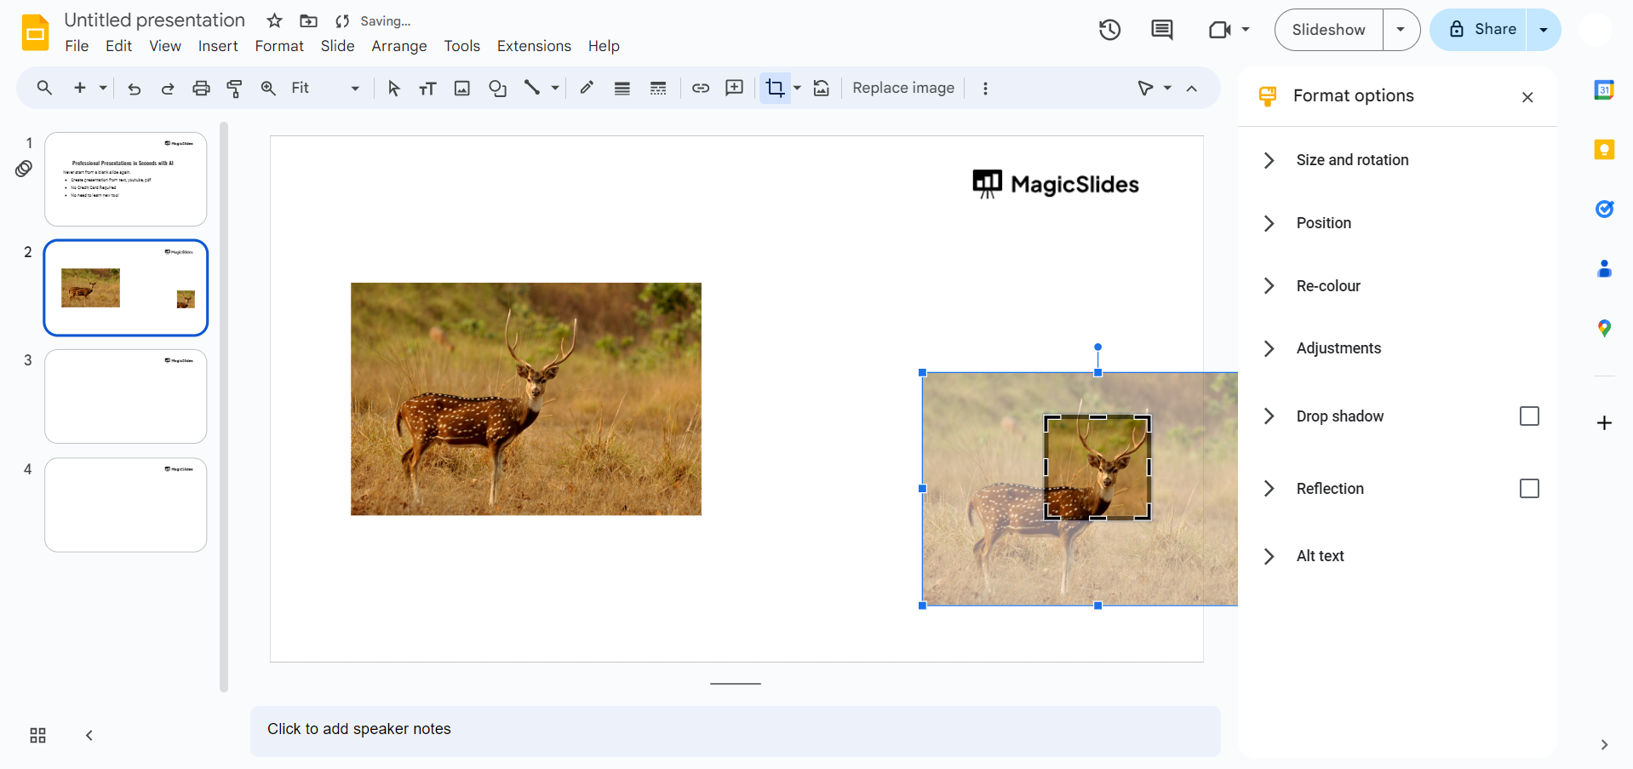The image size is (1633, 769).
Task: Select the Text box tool
Action: pyautogui.click(x=427, y=88)
